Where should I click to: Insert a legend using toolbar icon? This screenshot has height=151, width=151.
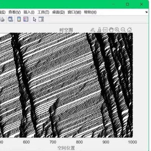click(x=26, y=19)
